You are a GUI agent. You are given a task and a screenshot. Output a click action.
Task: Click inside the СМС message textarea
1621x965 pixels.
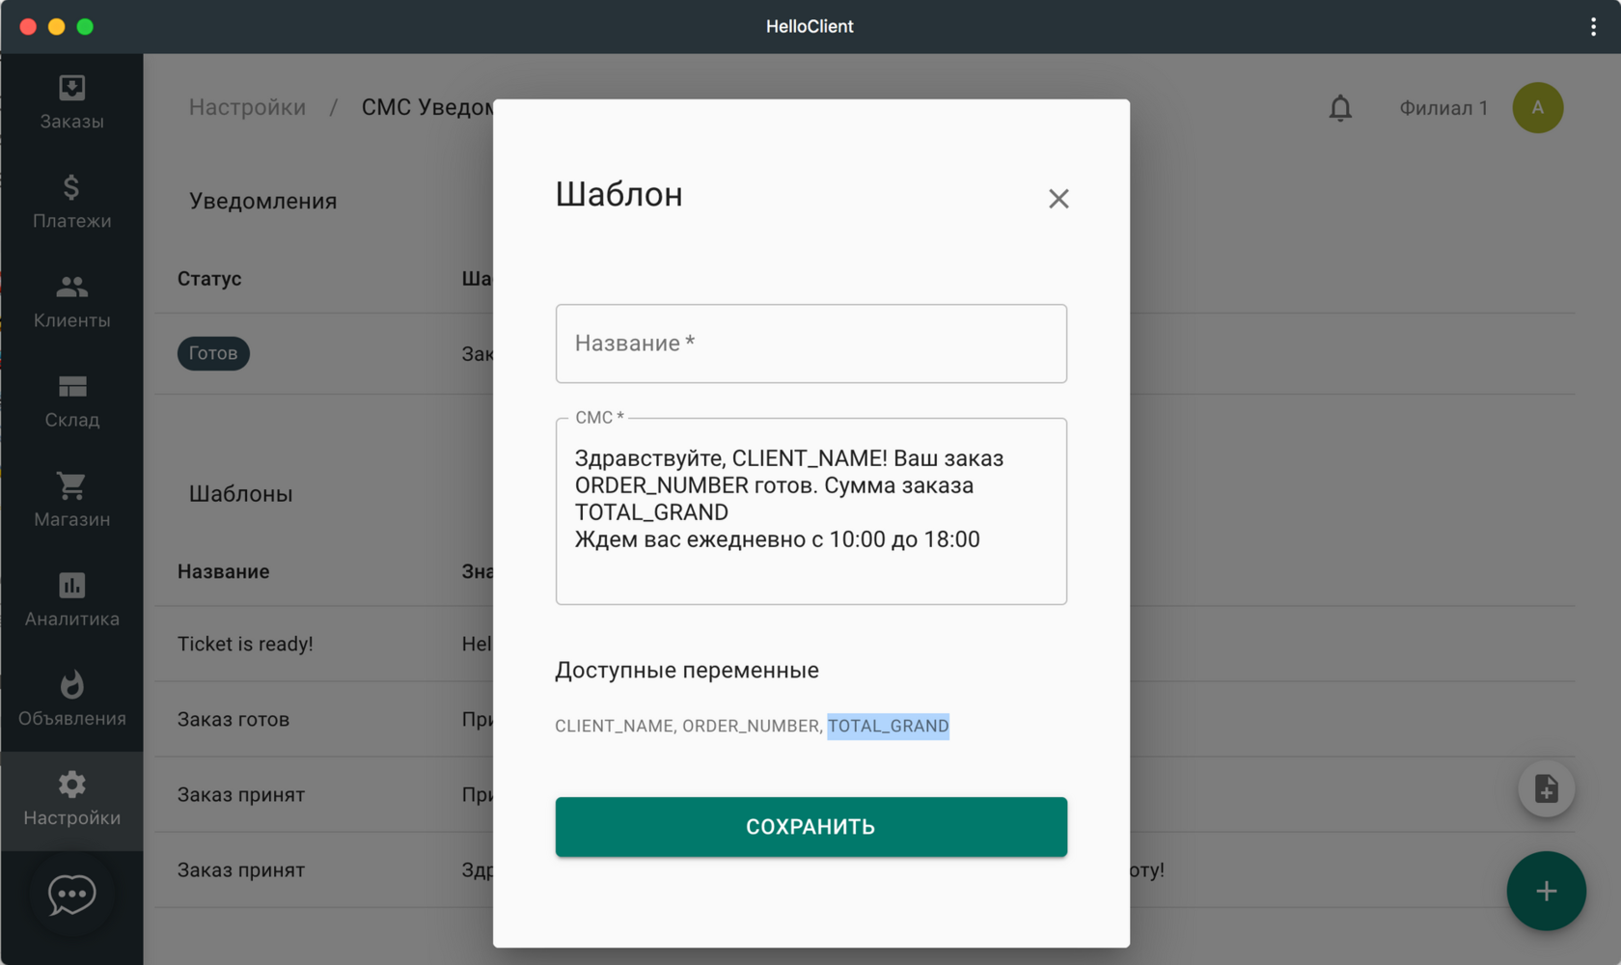point(810,511)
